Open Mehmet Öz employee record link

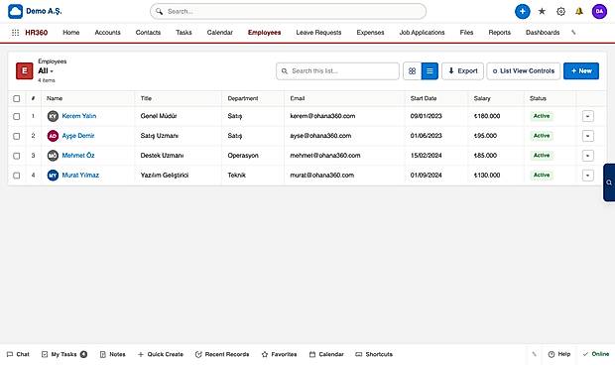[x=78, y=156]
